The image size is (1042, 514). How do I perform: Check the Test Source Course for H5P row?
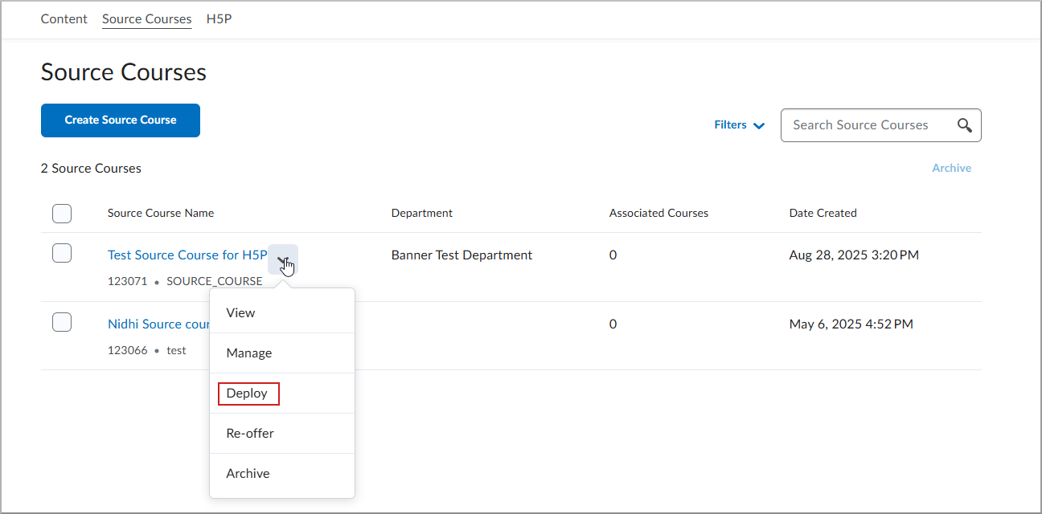click(62, 253)
